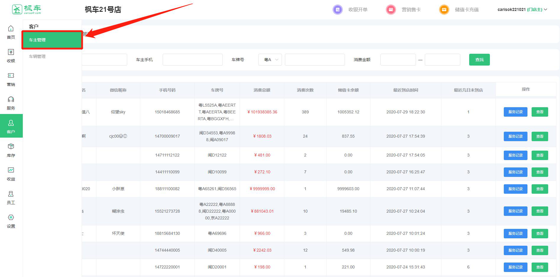
Task: Click the green 查找 search button
Action: coord(479,60)
